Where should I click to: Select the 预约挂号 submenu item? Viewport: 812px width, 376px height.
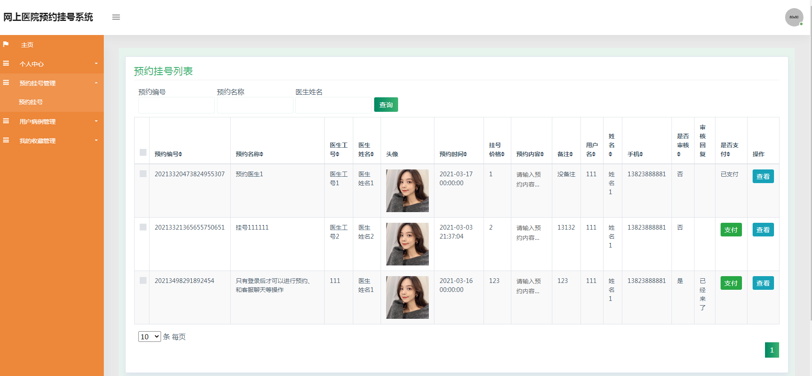pyautogui.click(x=52, y=102)
